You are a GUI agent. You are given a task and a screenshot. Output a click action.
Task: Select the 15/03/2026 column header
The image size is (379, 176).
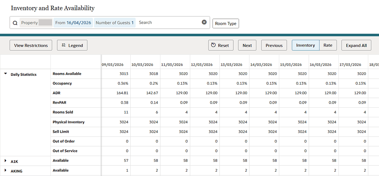point(291,64)
